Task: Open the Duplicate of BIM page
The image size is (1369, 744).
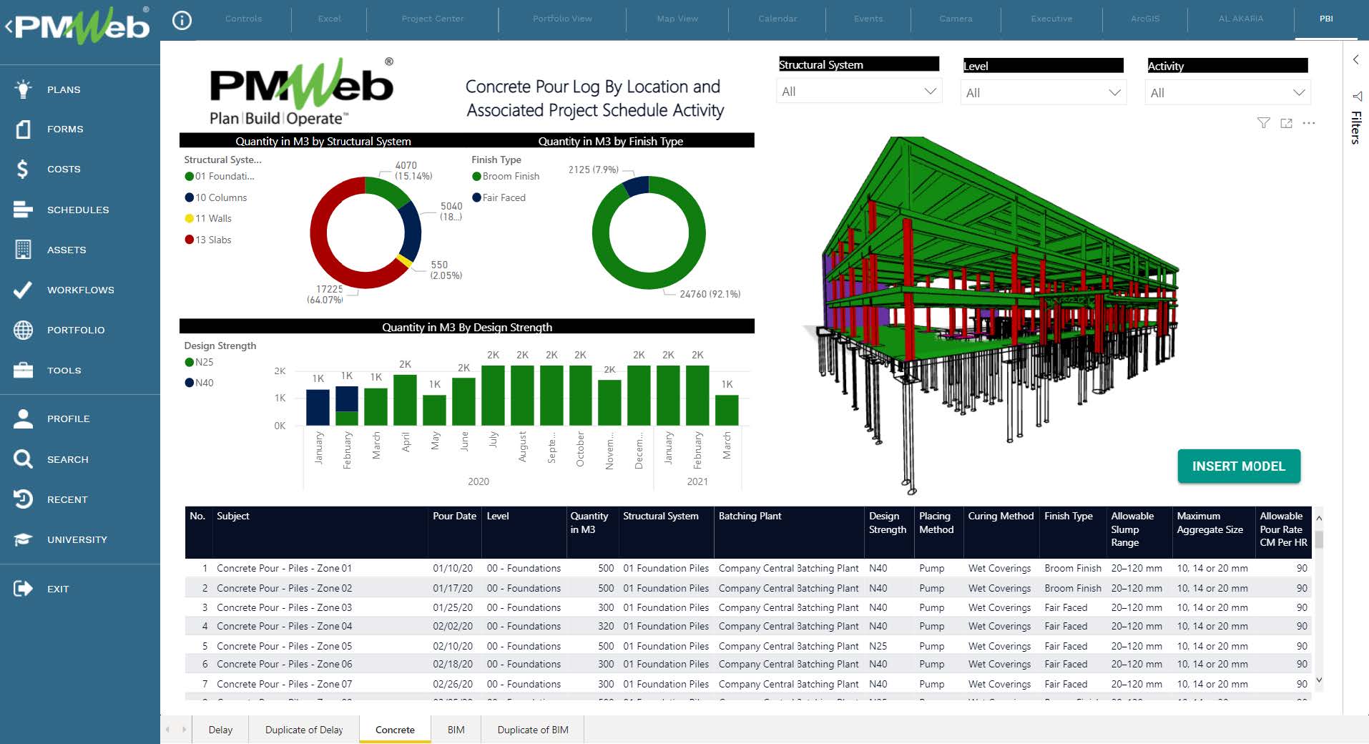Action: tap(533, 730)
